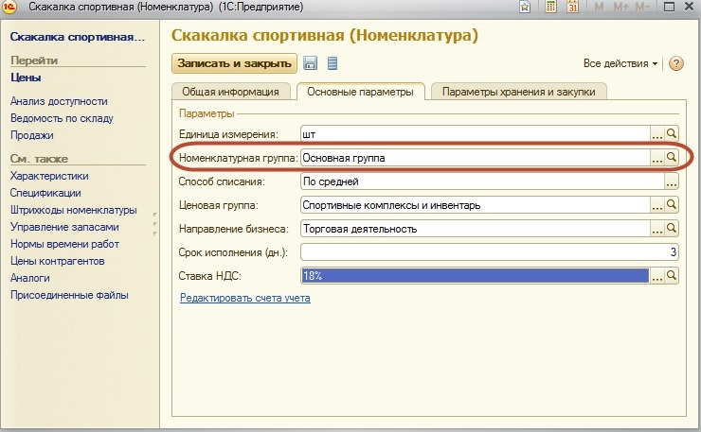701x432 pixels.
Task: Open Цены контрагентов link
Action: point(58,261)
